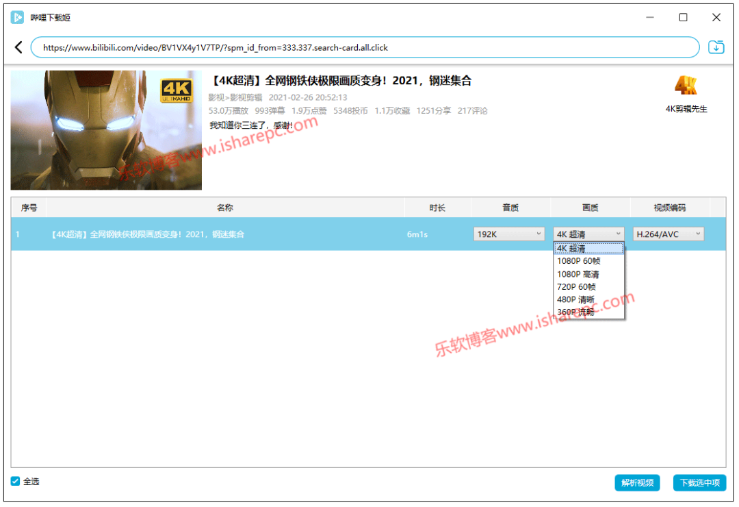Open the Iron Man video cover thumbnail
This screenshot has width=739, height=507.
pos(106,129)
